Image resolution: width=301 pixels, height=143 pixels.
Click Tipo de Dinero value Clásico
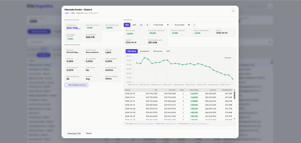click(108, 79)
